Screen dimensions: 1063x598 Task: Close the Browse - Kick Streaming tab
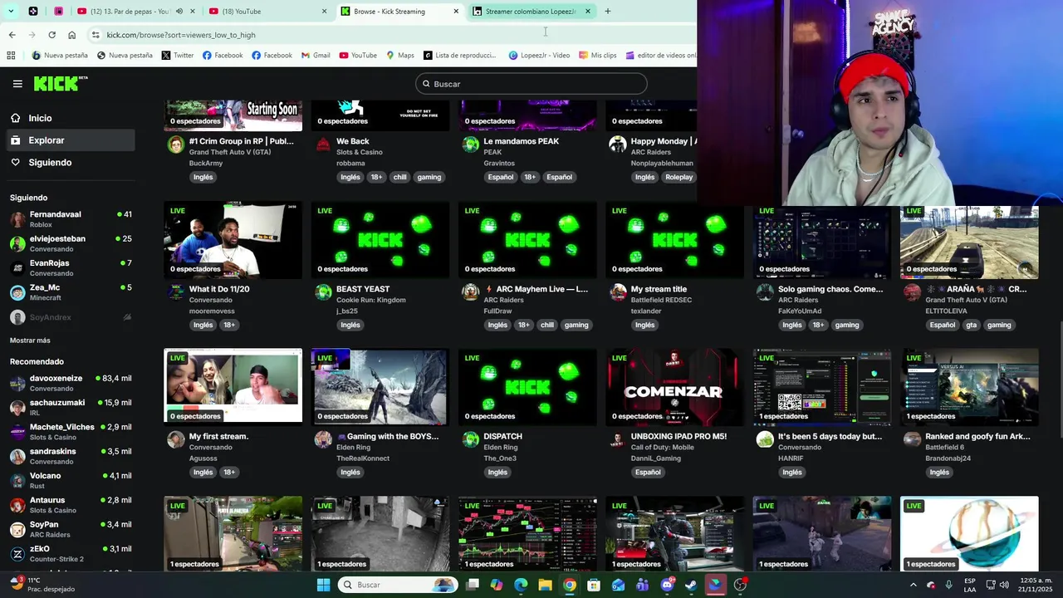456,12
